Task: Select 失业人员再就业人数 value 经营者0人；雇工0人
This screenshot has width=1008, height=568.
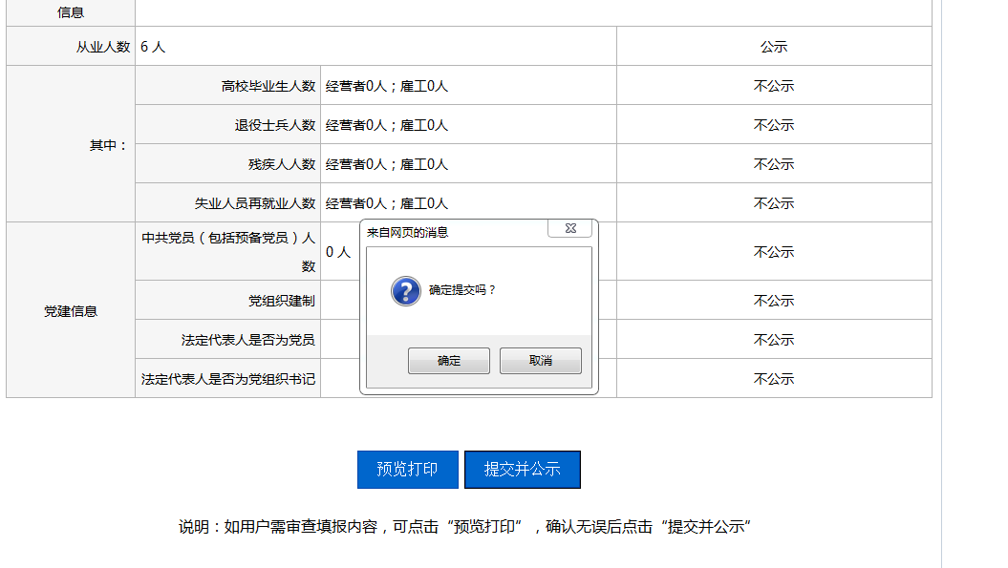Action: pyautogui.click(x=387, y=203)
